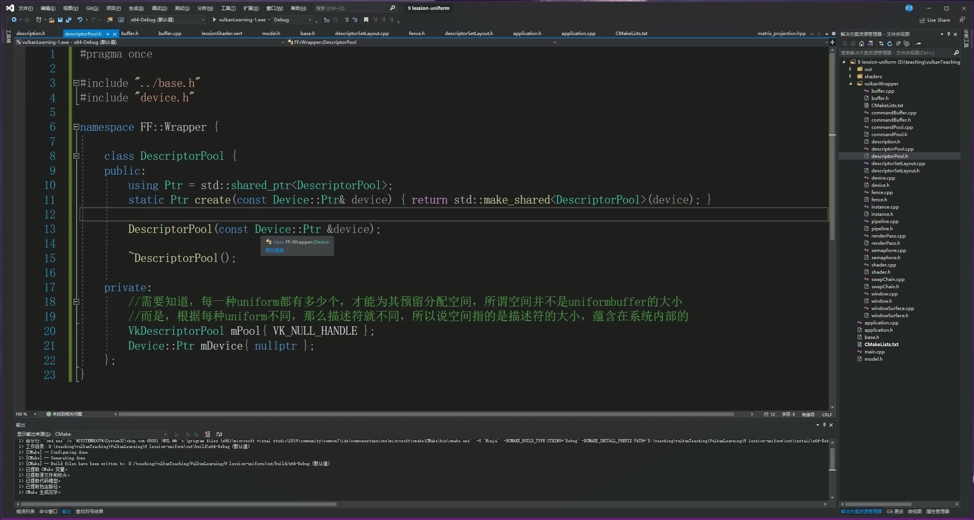Open the x64-Debug configuration dropdown
974x520 pixels.
click(x=168, y=20)
